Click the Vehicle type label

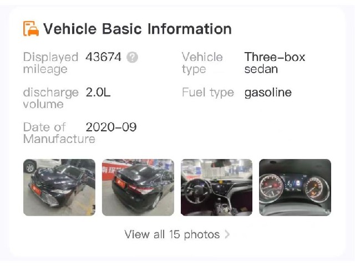tap(202, 63)
